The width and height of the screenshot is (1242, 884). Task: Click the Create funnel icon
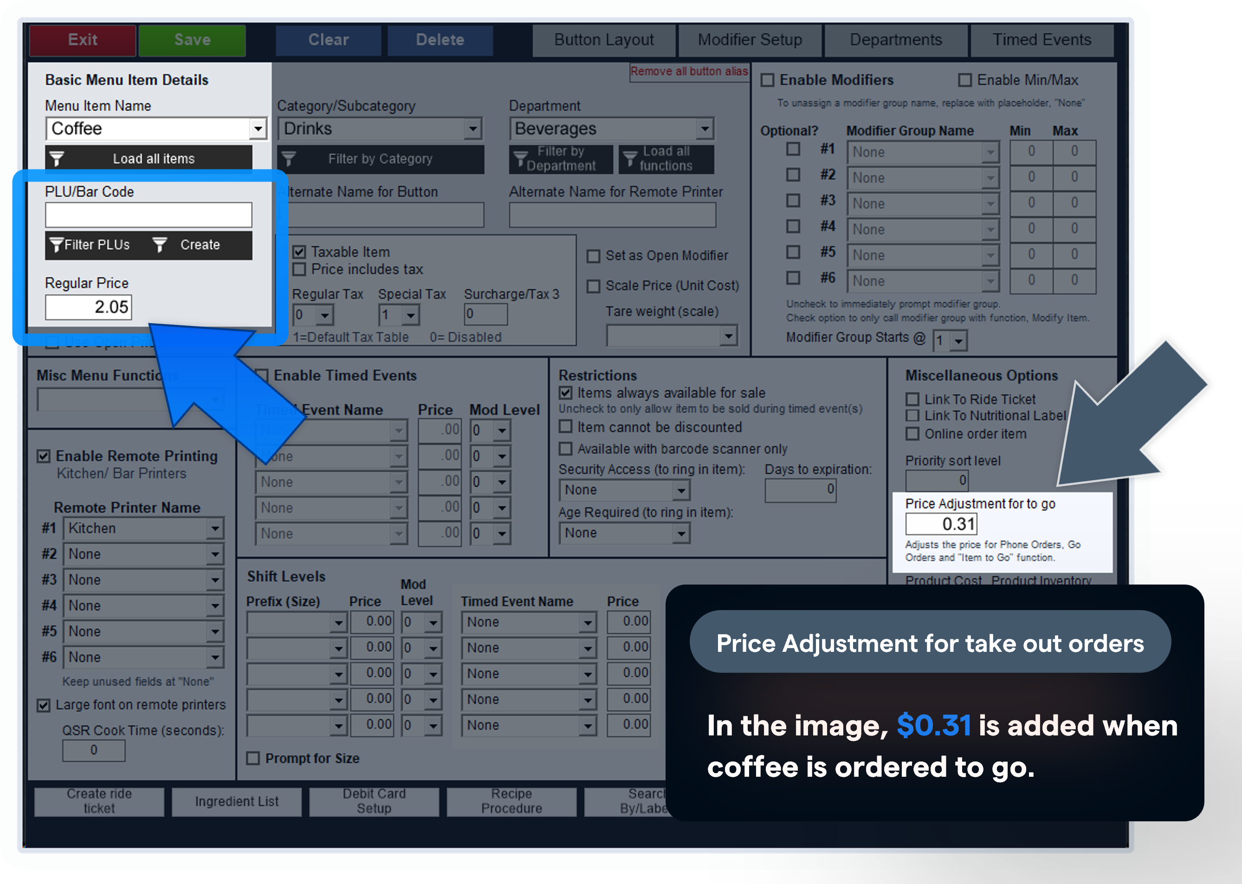(x=159, y=245)
